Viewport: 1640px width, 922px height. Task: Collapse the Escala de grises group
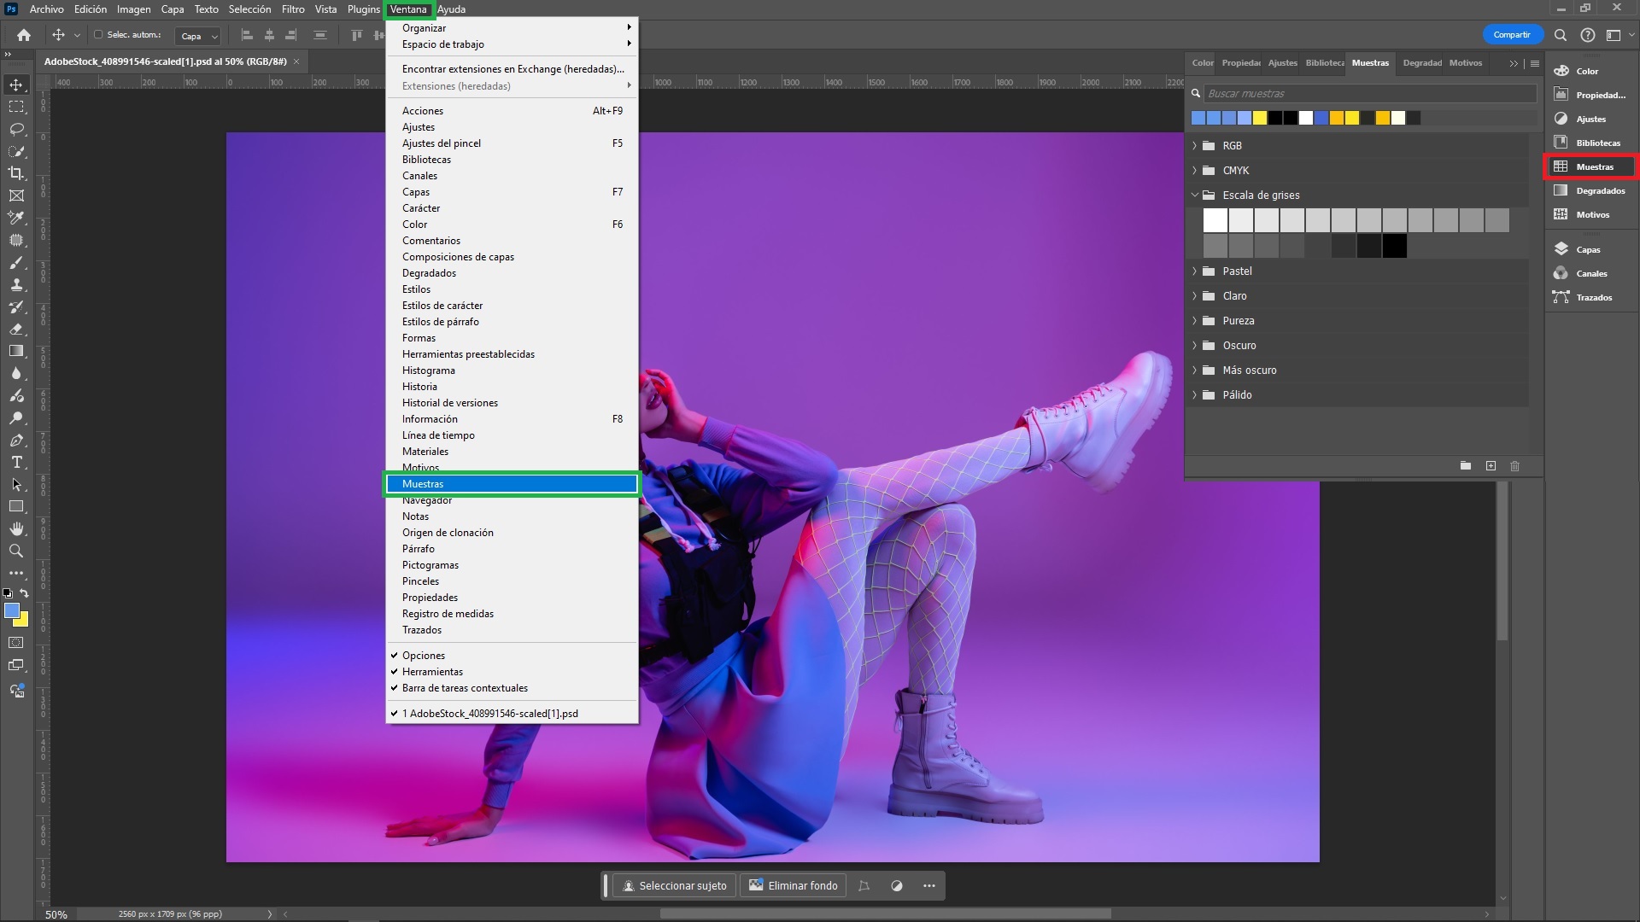point(1195,195)
